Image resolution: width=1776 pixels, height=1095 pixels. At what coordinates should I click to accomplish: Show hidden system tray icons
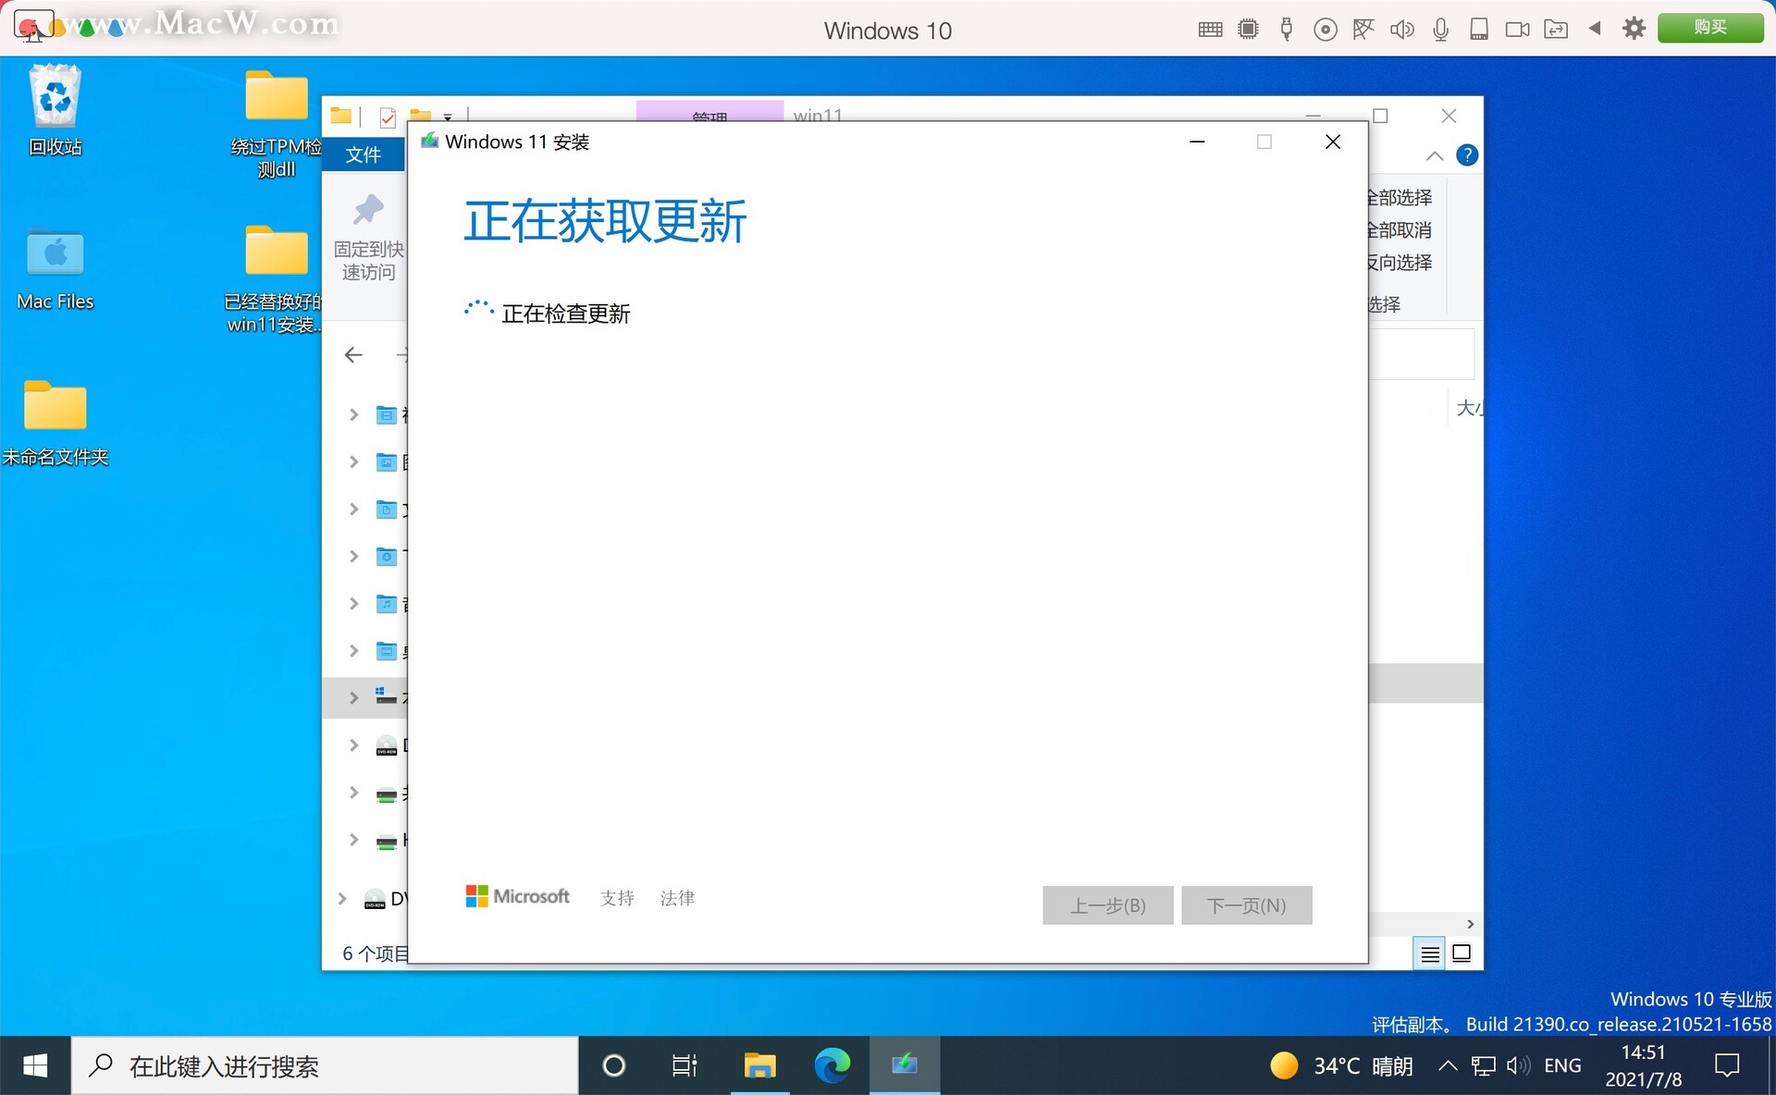pos(1448,1065)
